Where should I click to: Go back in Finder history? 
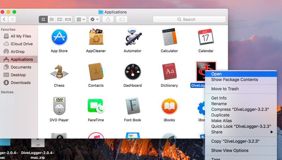click(x=4, y=19)
